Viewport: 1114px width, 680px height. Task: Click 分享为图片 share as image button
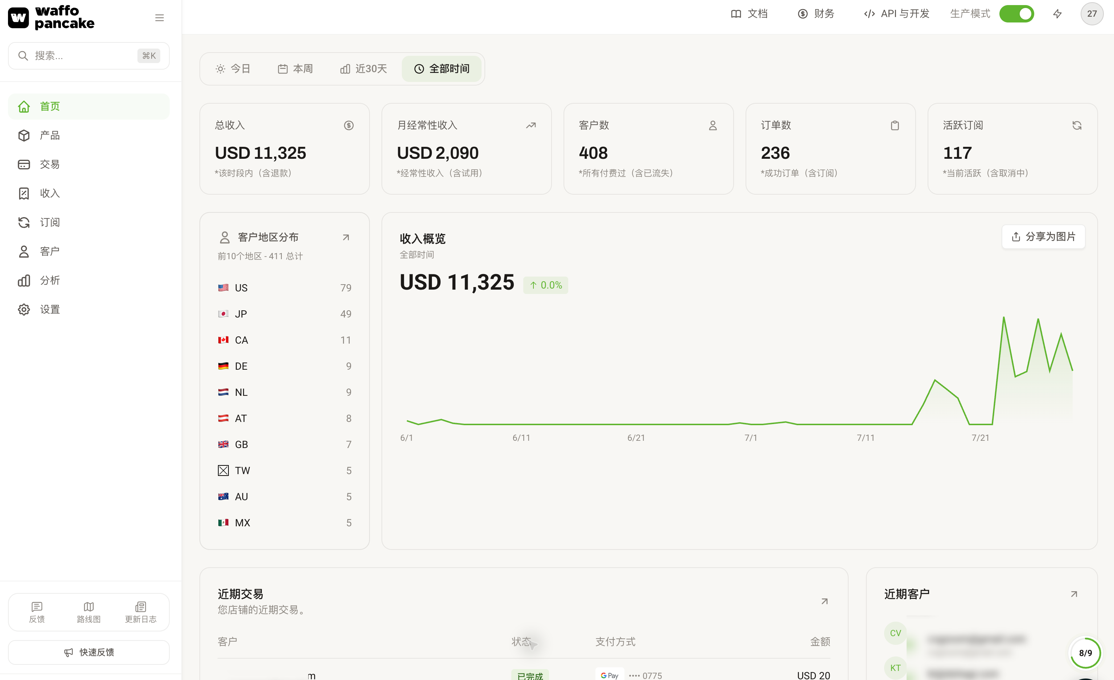pos(1043,237)
